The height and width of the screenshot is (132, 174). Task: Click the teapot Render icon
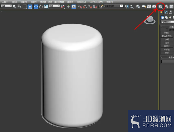click(x=172, y=6)
